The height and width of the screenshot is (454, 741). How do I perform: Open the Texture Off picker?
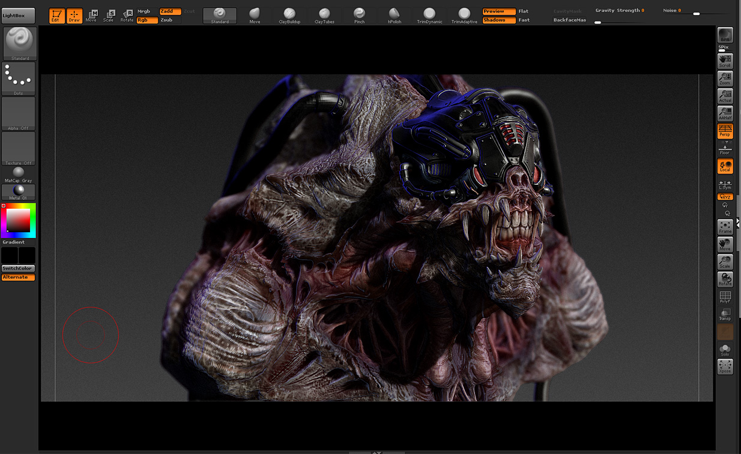pos(19,148)
